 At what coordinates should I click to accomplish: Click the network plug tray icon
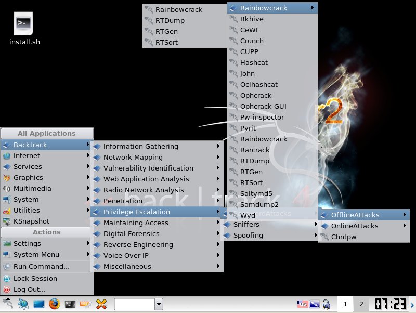(327, 304)
